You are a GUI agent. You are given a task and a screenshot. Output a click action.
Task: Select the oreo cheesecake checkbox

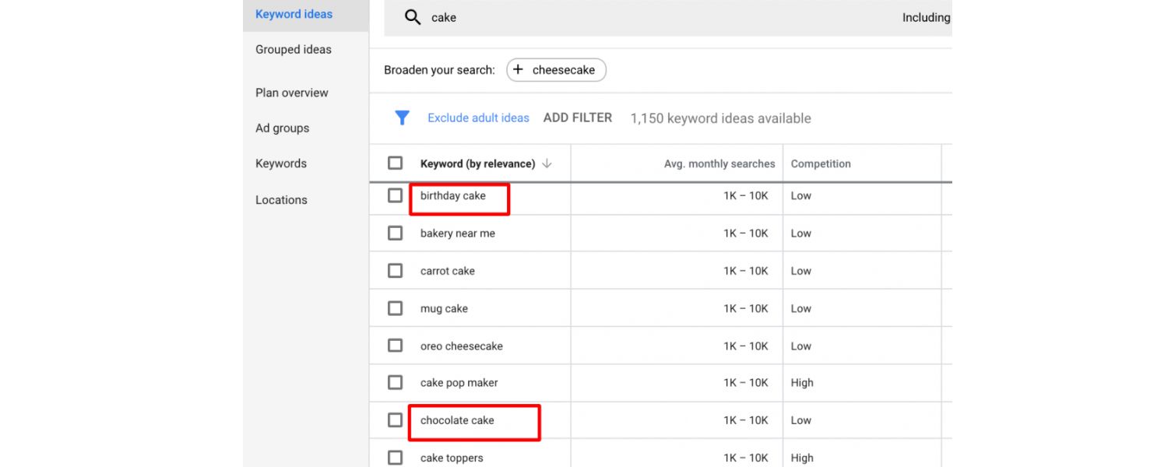click(395, 345)
